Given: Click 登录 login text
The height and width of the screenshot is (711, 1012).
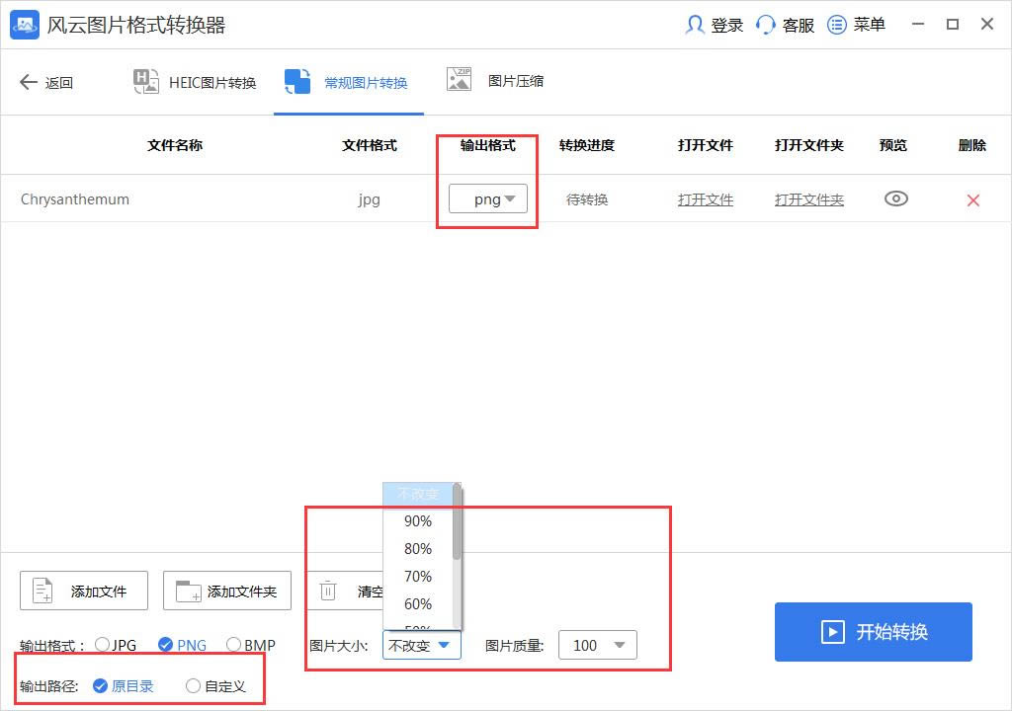Looking at the screenshot, I should 726,25.
